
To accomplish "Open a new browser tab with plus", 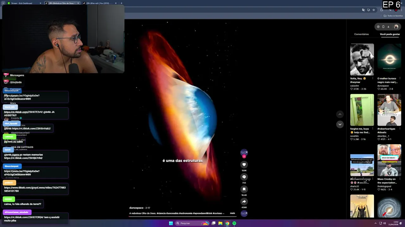I will tap(121, 3).
